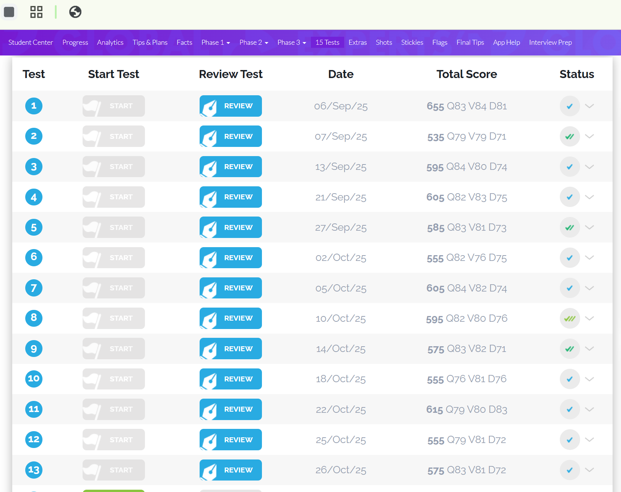Click the grid apps icon at top
The width and height of the screenshot is (621, 492).
(x=36, y=12)
